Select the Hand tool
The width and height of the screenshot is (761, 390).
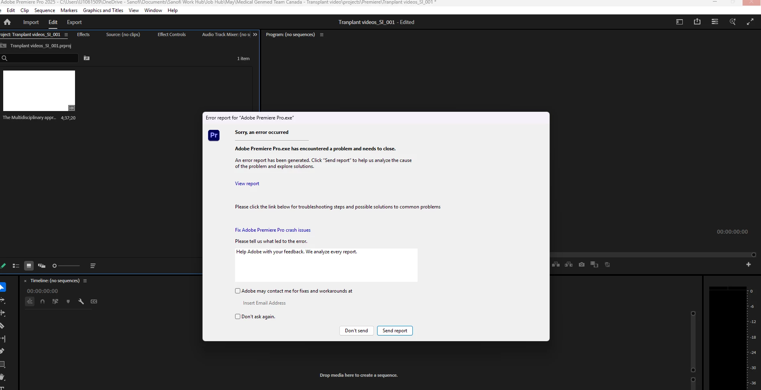[x=2, y=377]
